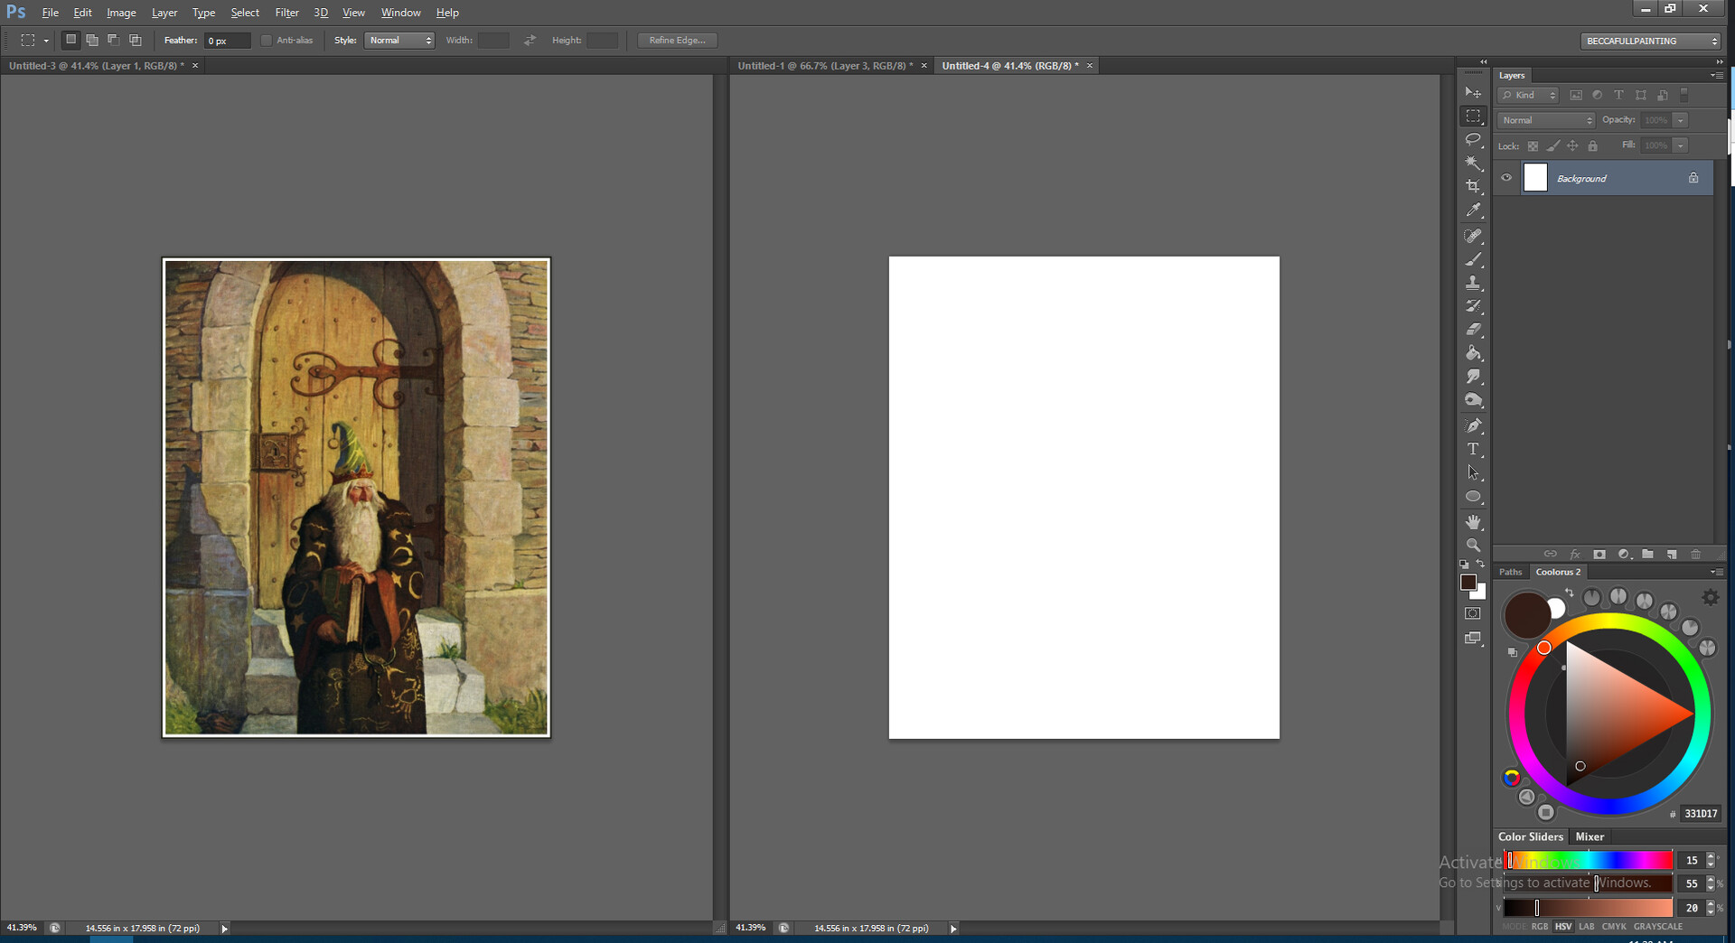Screen dimensions: 1735x943
Task: Open the tool preset picker arrow
Action: pyautogui.click(x=46, y=41)
